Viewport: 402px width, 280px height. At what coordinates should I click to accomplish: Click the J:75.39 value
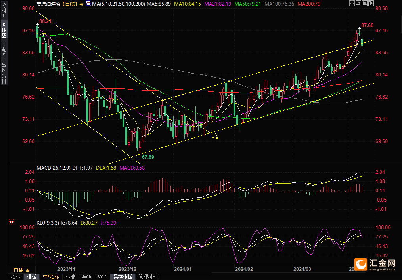109,223
